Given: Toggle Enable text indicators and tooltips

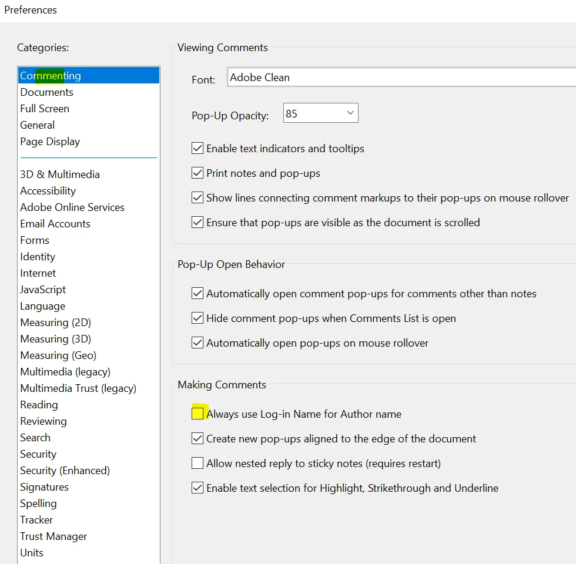Looking at the screenshot, I should 197,148.
